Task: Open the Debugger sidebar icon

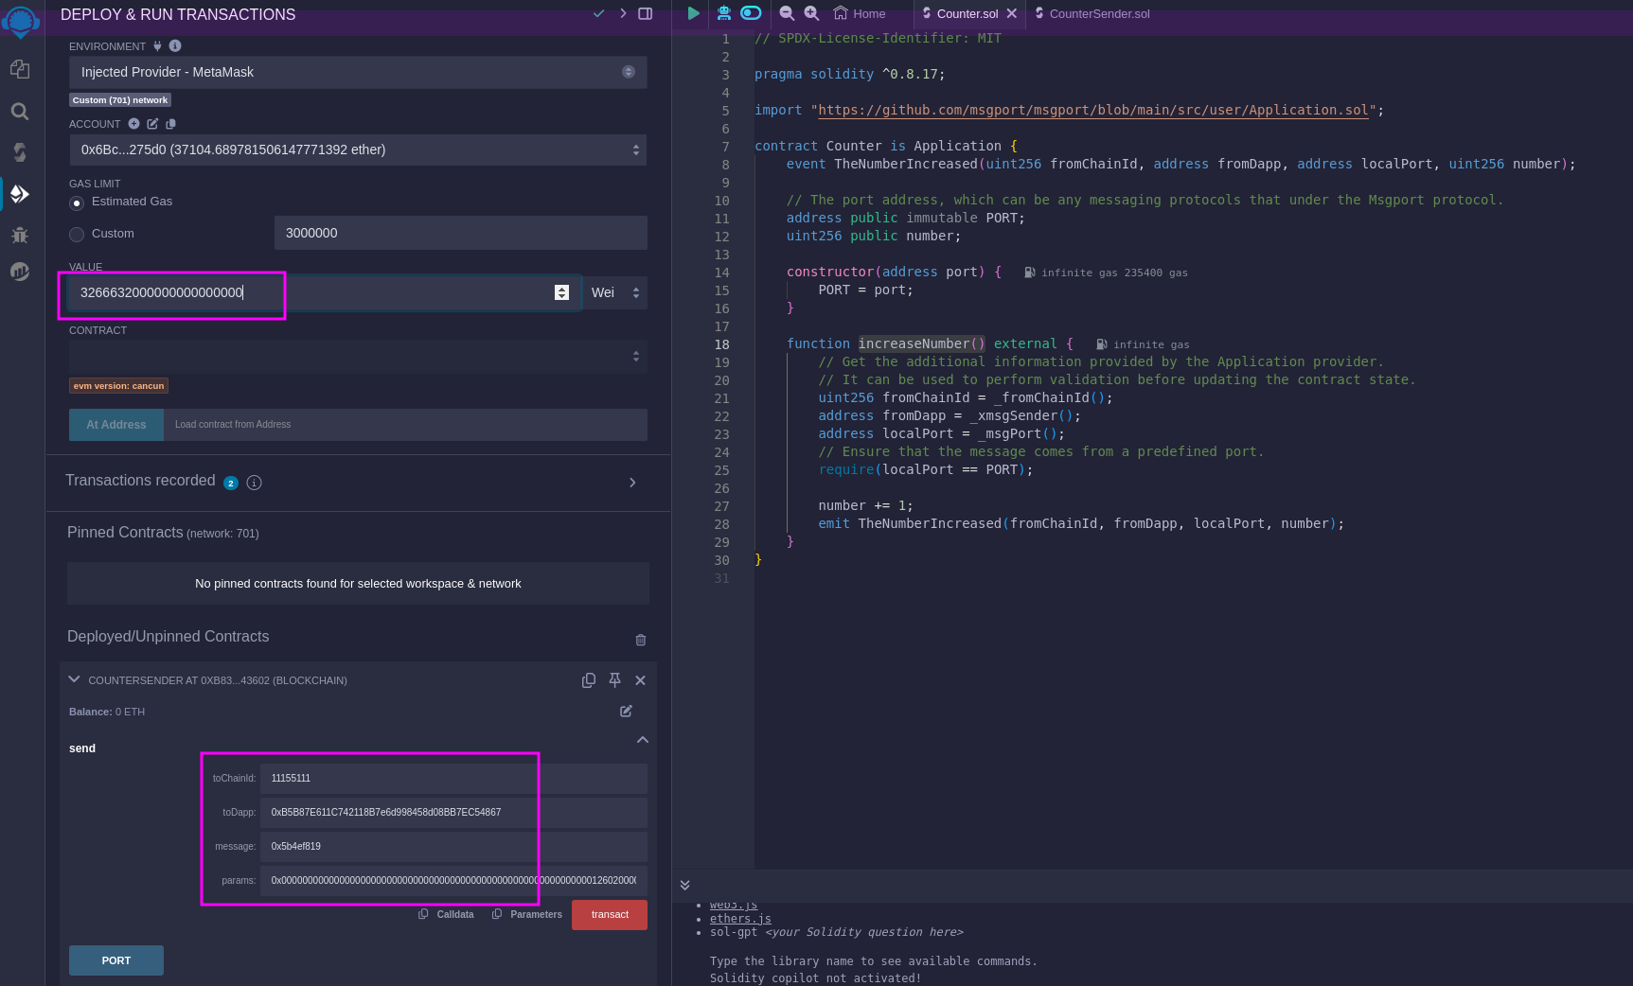Action: click(x=20, y=235)
